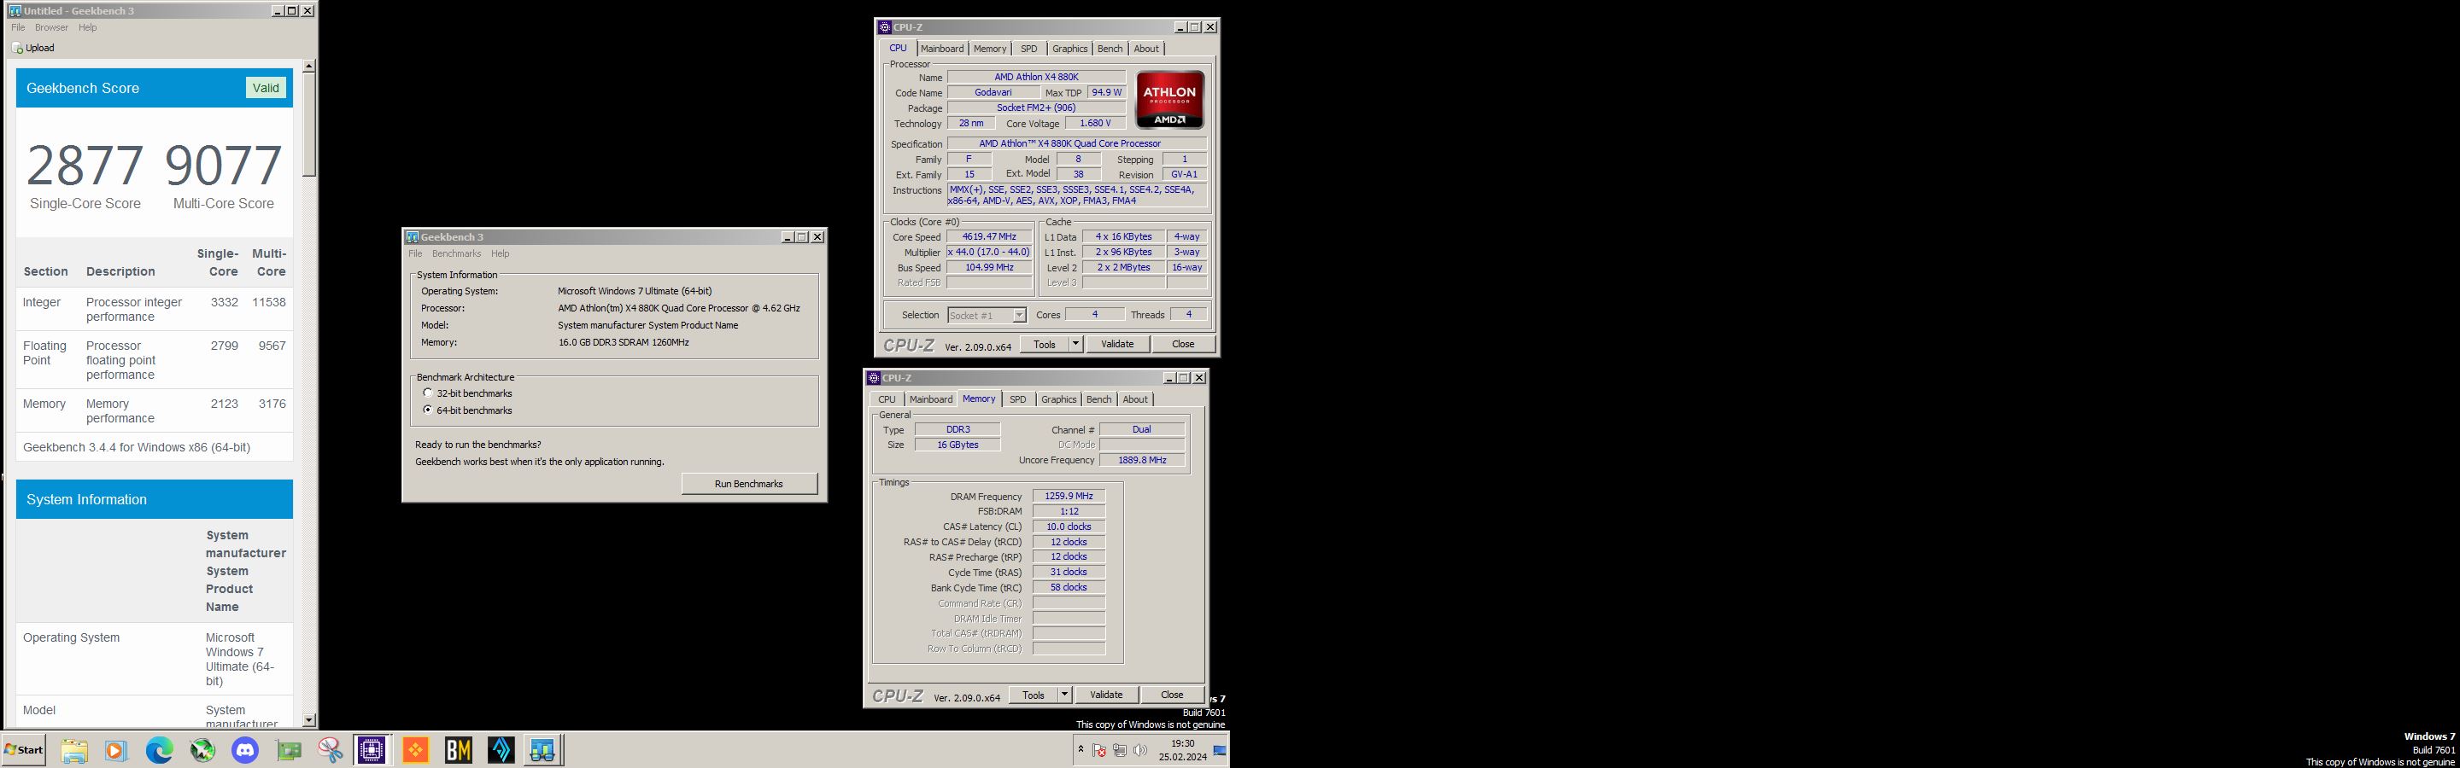Expand Tools dropdown arrow in lower CPU-Z

click(1065, 695)
